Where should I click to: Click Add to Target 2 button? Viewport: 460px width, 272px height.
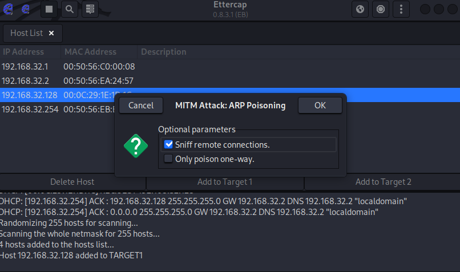pos(383,182)
